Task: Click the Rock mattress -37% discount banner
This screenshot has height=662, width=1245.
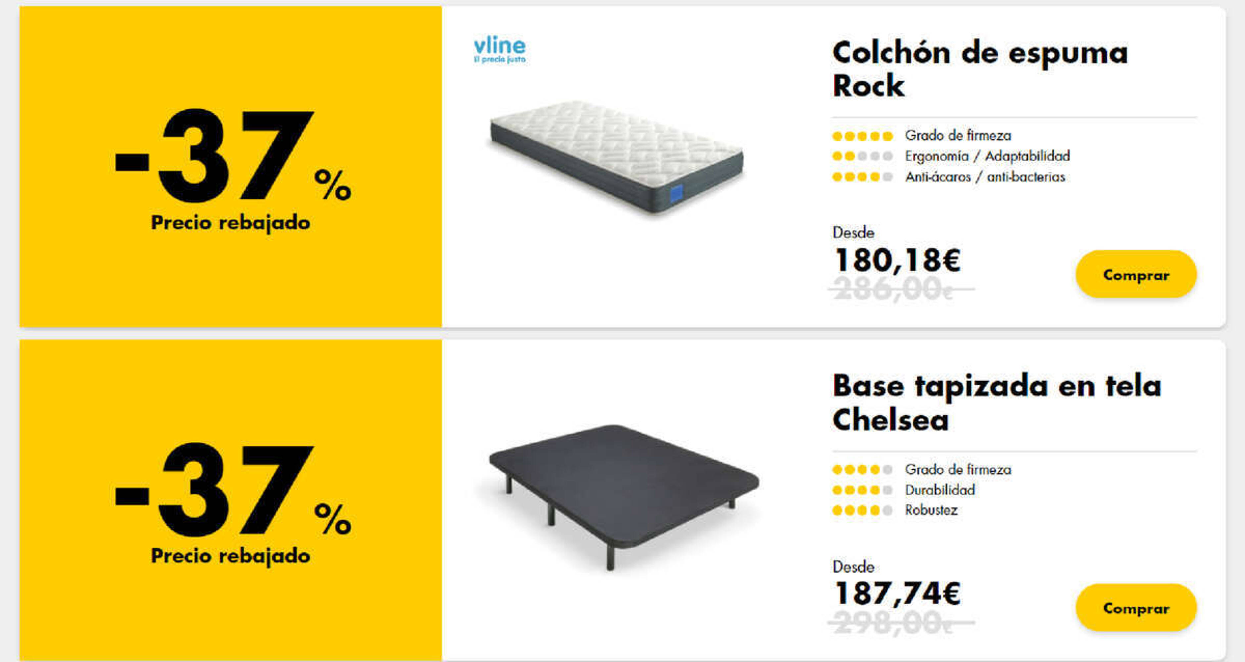Action: pos(231,166)
